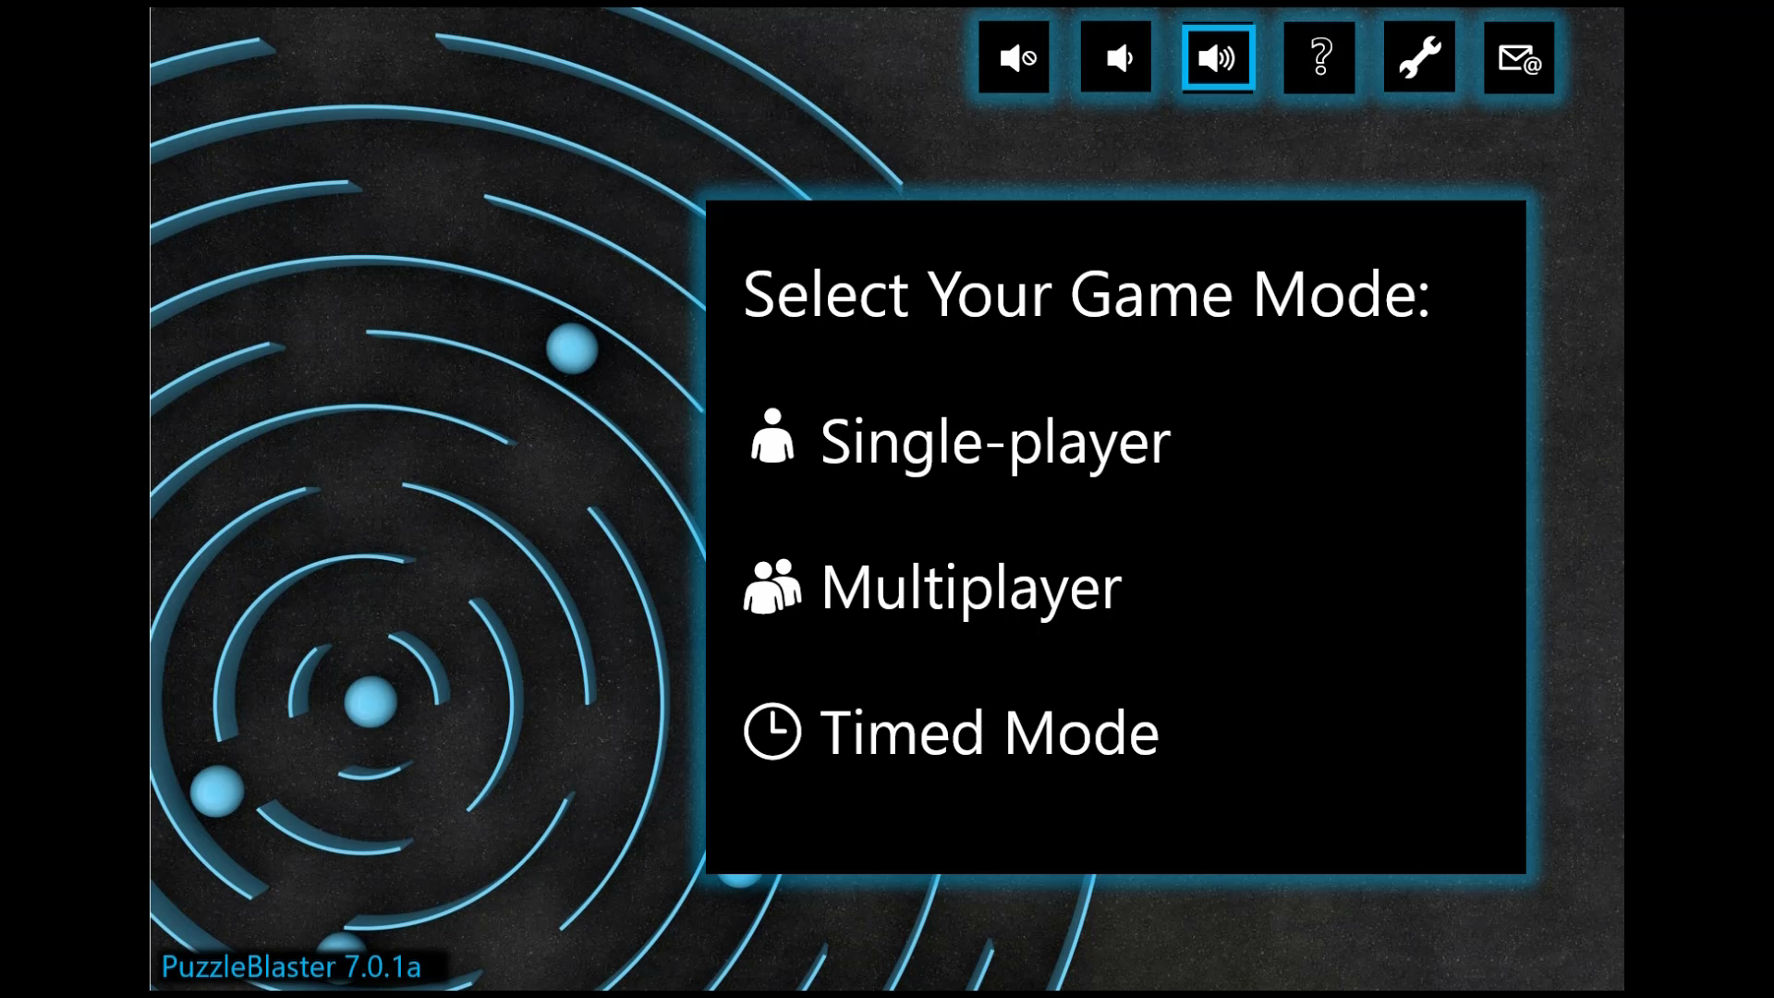Open the help menu

[1318, 58]
